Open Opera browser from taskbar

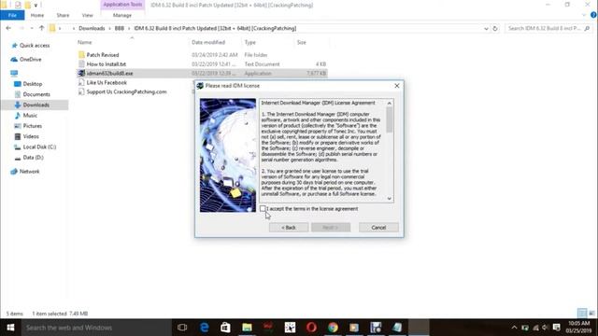pos(311,328)
